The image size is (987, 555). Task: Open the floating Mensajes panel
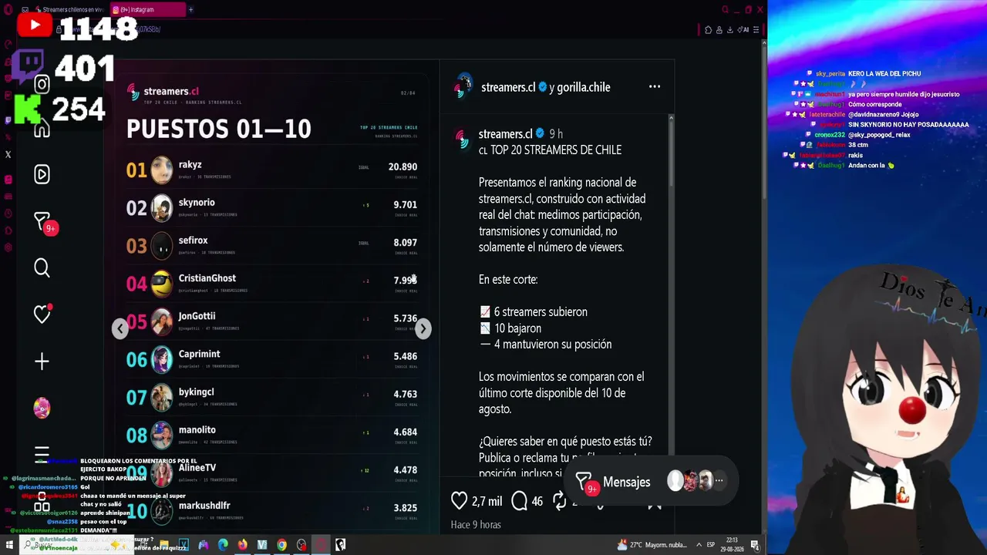652,482
